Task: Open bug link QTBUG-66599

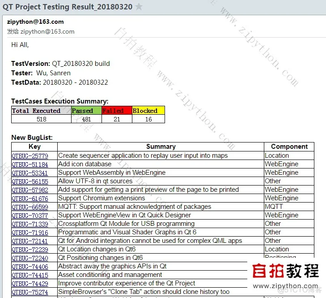Action: tap(30, 207)
